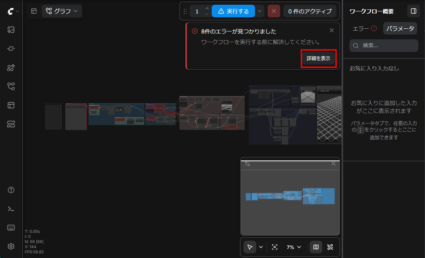The height and width of the screenshot is (258, 425).
Task: Open the 7% zoom dropdown
Action: (294, 247)
